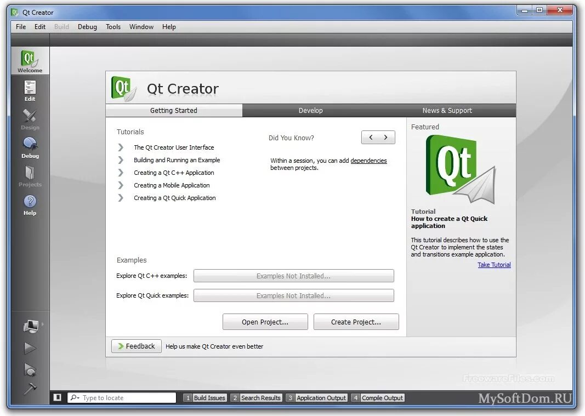Viewport: 585px width, 416px height.
Task: Open Building and Running an Example tutorial
Action: click(x=177, y=160)
